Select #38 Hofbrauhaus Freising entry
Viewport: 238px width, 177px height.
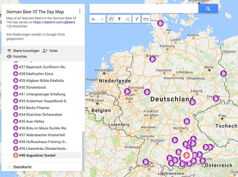[47, 142]
